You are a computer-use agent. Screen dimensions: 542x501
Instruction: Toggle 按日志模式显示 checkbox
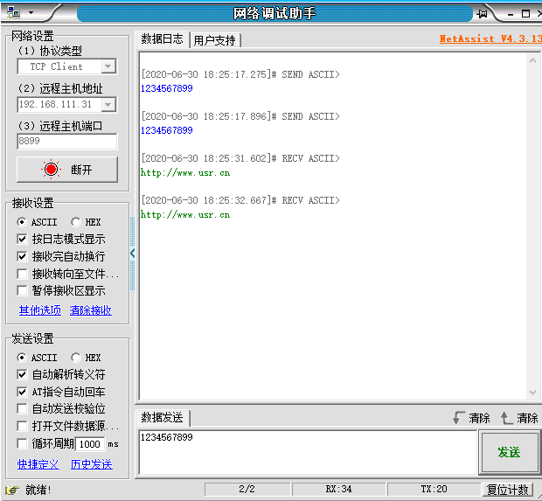coord(23,239)
